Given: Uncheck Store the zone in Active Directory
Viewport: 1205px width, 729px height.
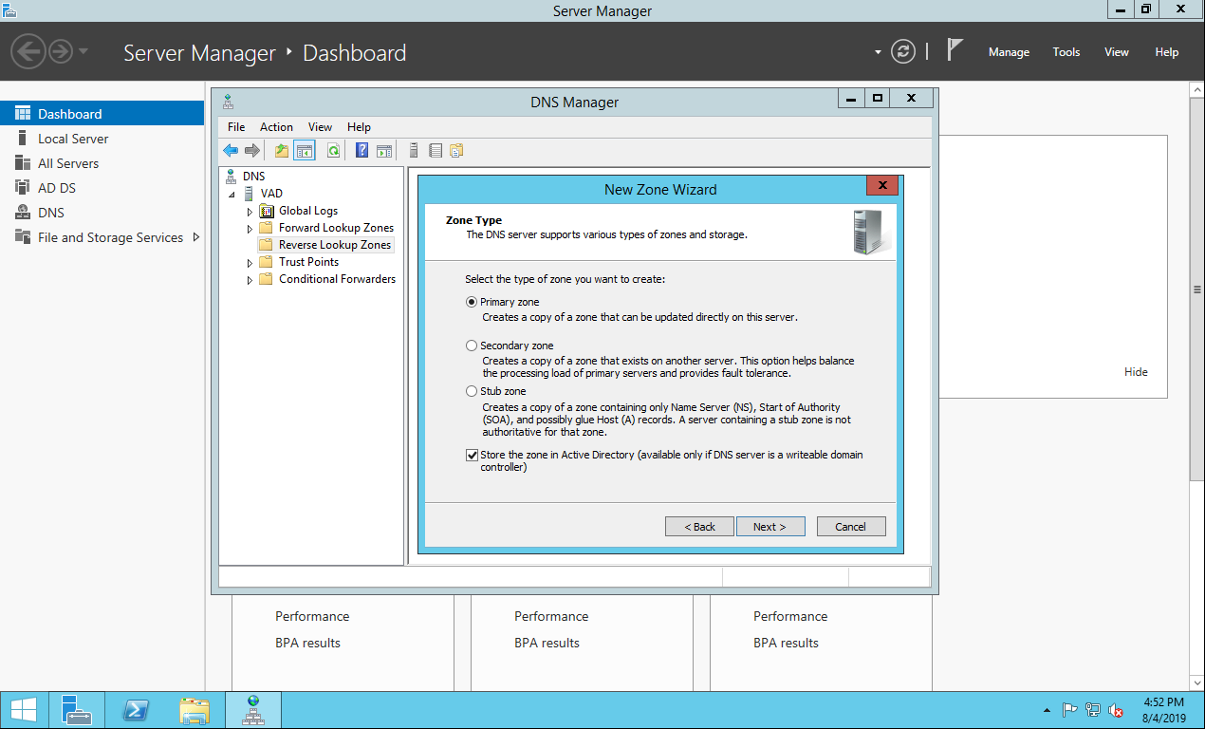Looking at the screenshot, I should [472, 455].
